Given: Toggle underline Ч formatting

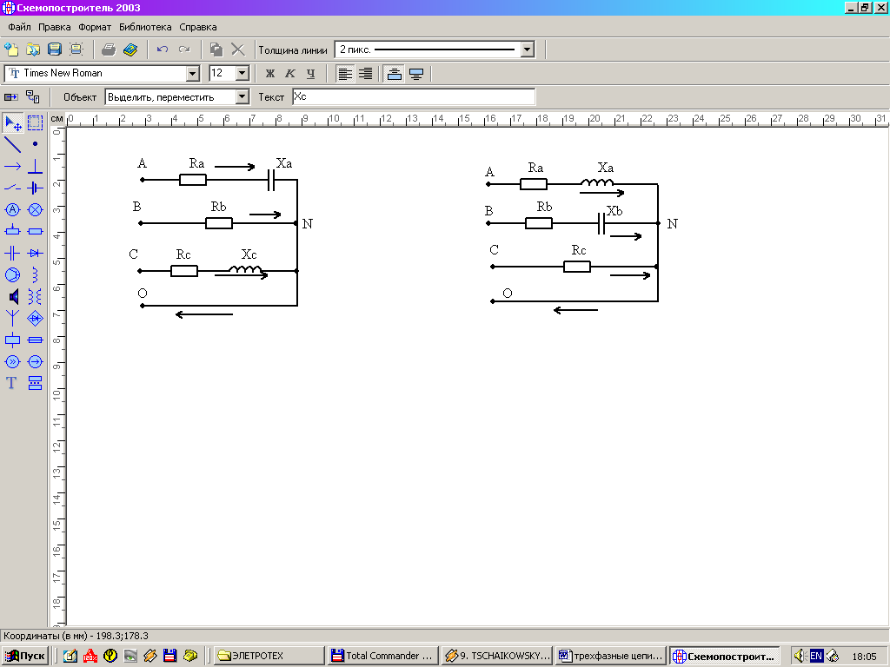Looking at the screenshot, I should (310, 74).
